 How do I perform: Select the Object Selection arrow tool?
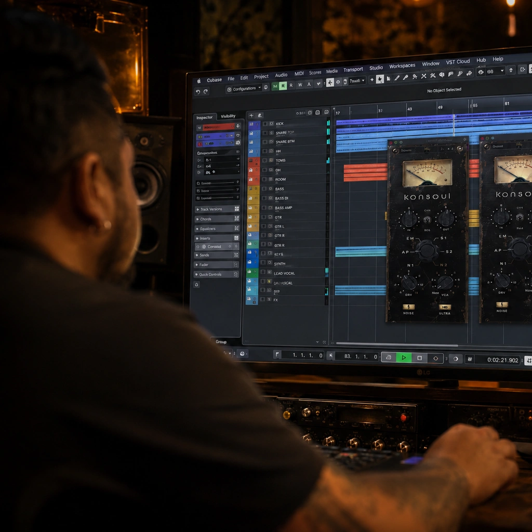(380, 79)
